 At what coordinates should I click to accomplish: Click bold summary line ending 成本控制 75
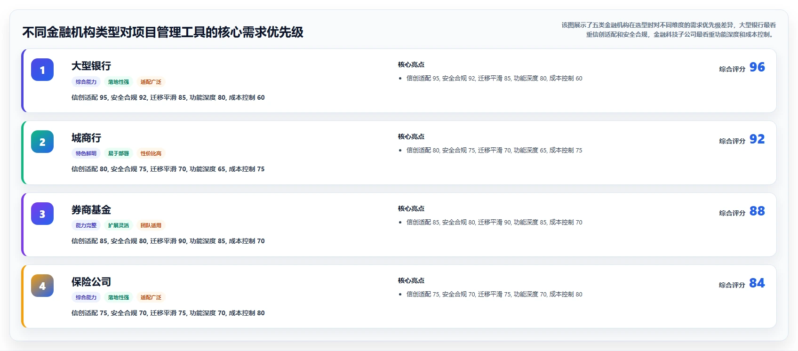(x=168, y=169)
